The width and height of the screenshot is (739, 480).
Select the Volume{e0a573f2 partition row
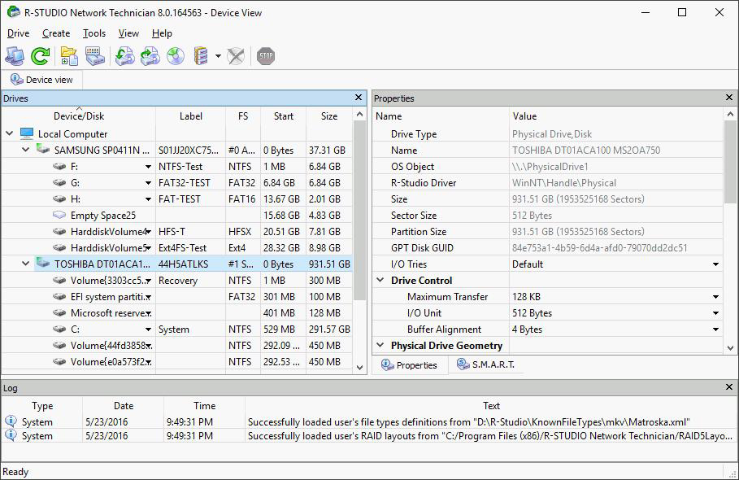click(177, 362)
